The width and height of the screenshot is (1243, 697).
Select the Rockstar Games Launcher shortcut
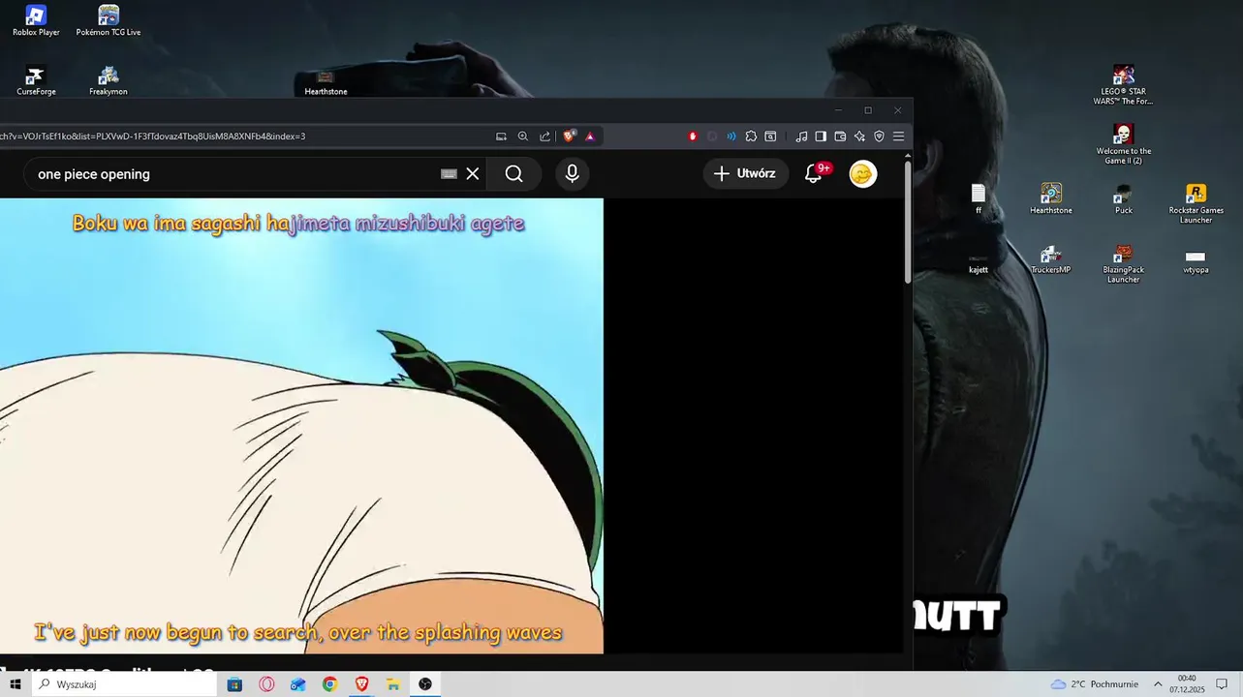(1196, 203)
